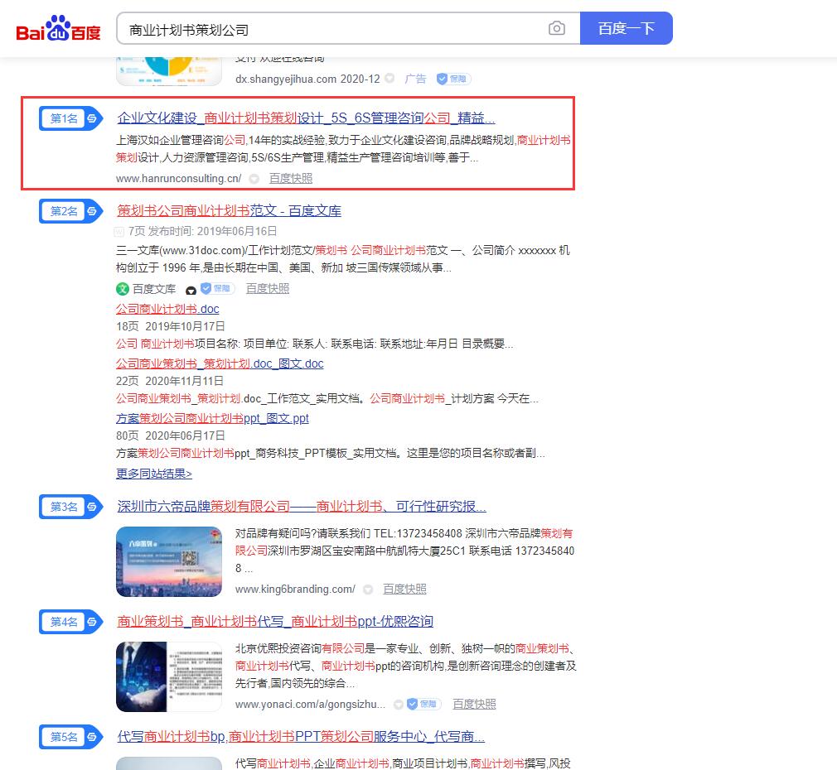
Task: Open the 优熙咨询 result thumbnail image
Action: pos(169,676)
